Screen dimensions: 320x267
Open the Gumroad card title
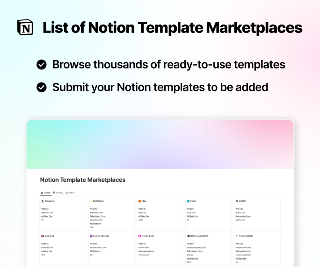pyautogui.click(x=49, y=236)
